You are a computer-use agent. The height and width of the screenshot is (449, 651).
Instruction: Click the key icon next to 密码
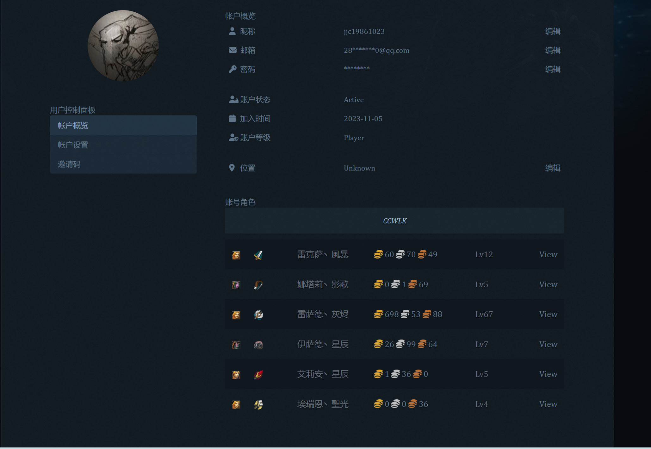[232, 69]
